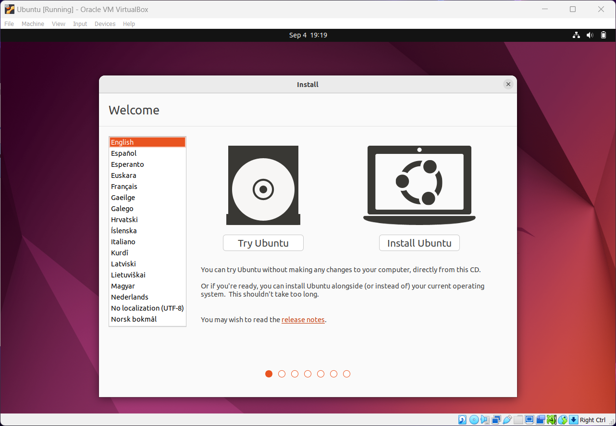Open the release notes link

(x=303, y=319)
